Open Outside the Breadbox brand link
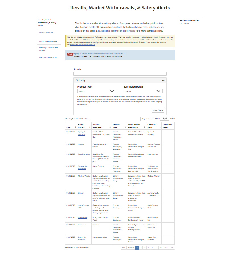 pos(83,167)
